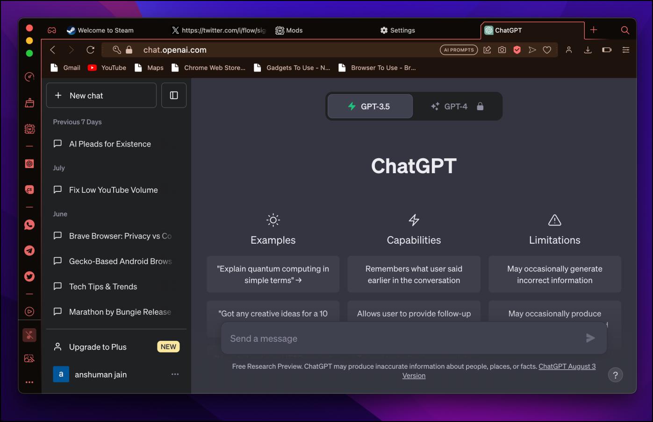This screenshot has width=653, height=422.
Task: Click the site lock icon in address bar
Action: click(x=129, y=50)
